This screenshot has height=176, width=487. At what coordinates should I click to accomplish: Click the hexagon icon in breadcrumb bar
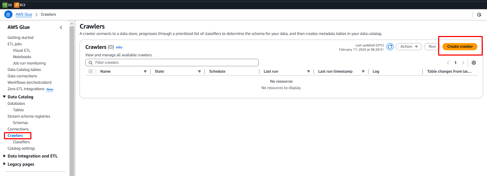[x=479, y=15]
